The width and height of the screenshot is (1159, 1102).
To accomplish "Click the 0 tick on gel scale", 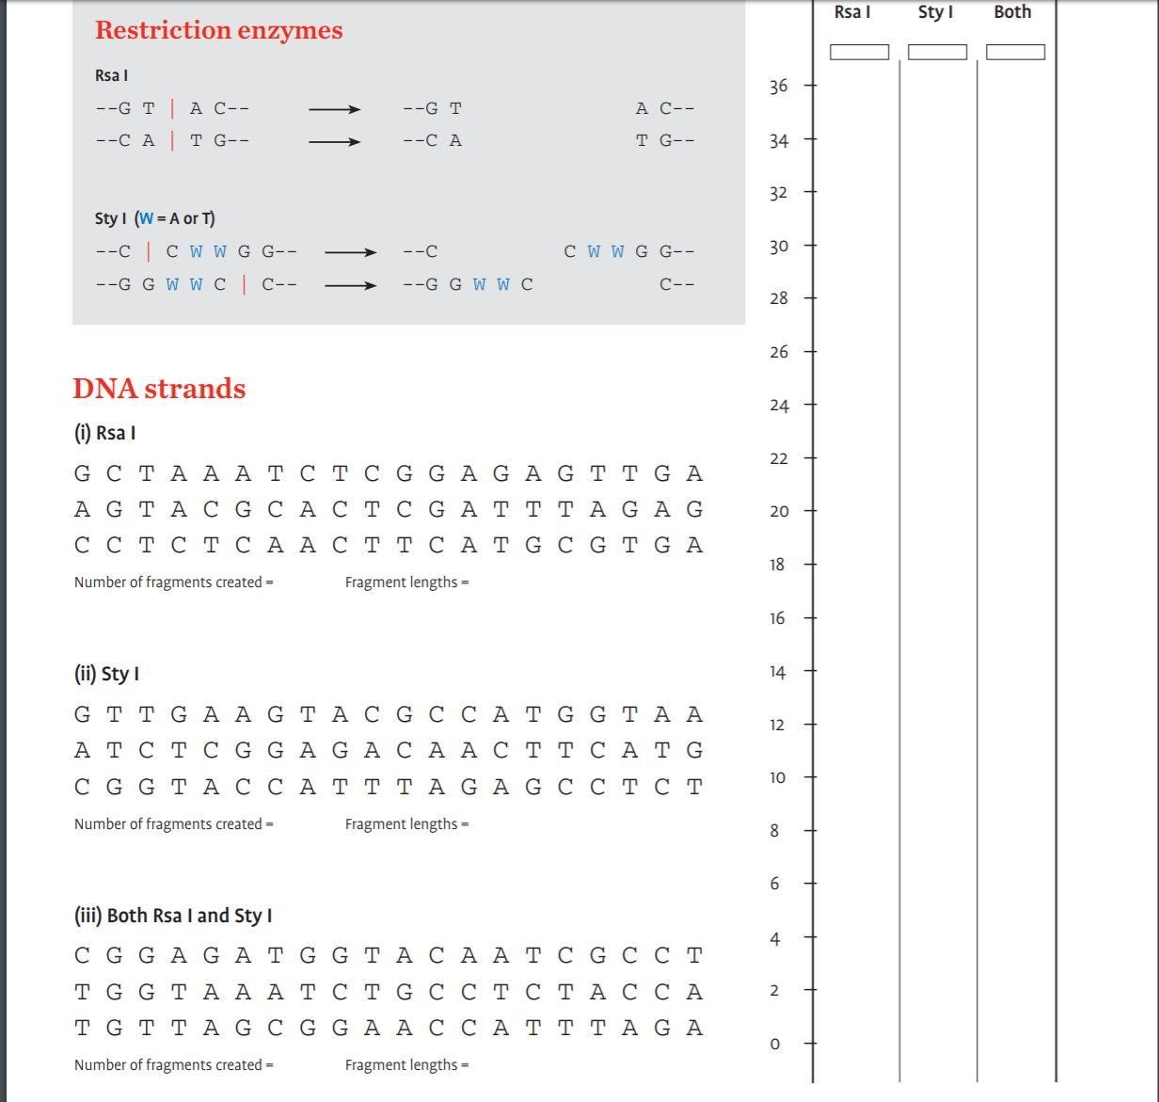I will click(x=774, y=1044).
